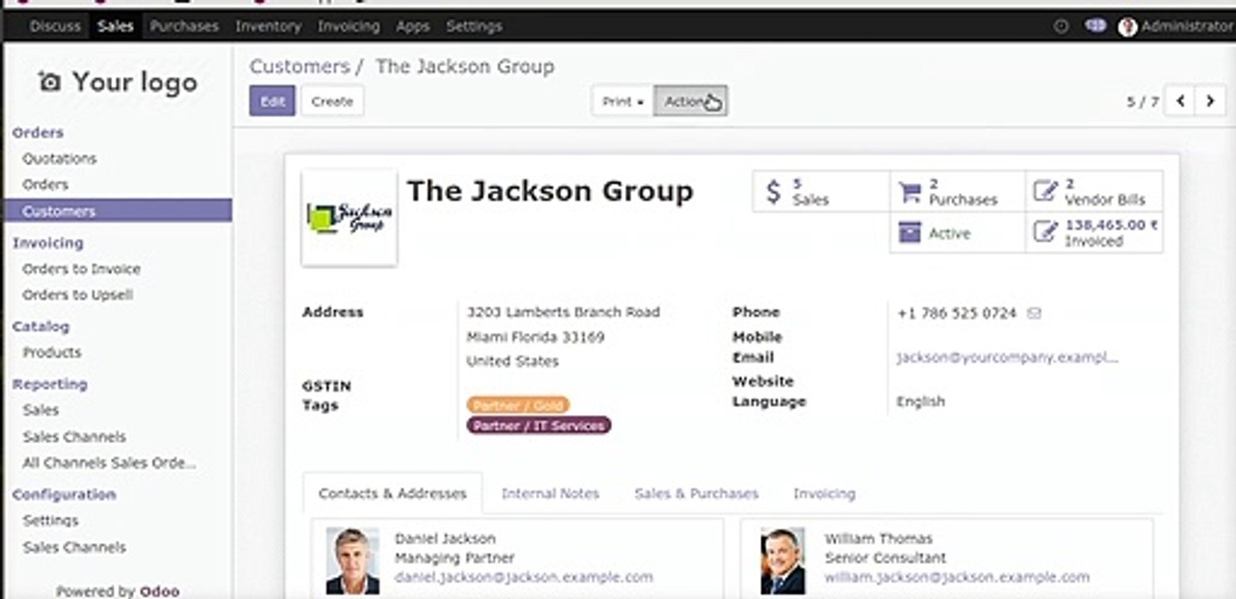Open All Channels Sales Orders report
The height and width of the screenshot is (599, 1236).
tap(110, 463)
